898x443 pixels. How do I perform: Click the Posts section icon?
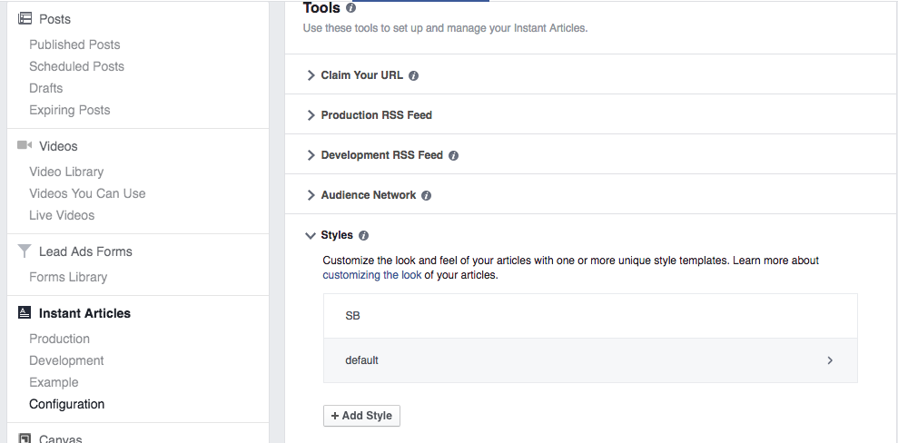pos(25,18)
